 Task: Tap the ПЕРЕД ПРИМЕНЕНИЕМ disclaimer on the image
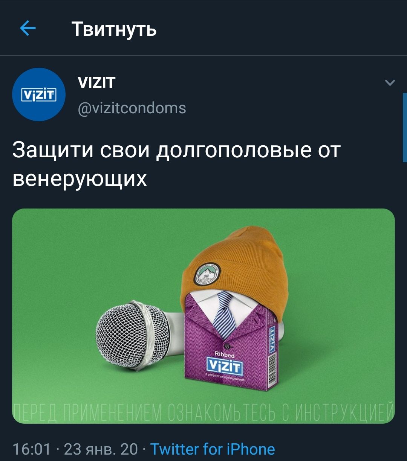pyautogui.click(x=203, y=413)
